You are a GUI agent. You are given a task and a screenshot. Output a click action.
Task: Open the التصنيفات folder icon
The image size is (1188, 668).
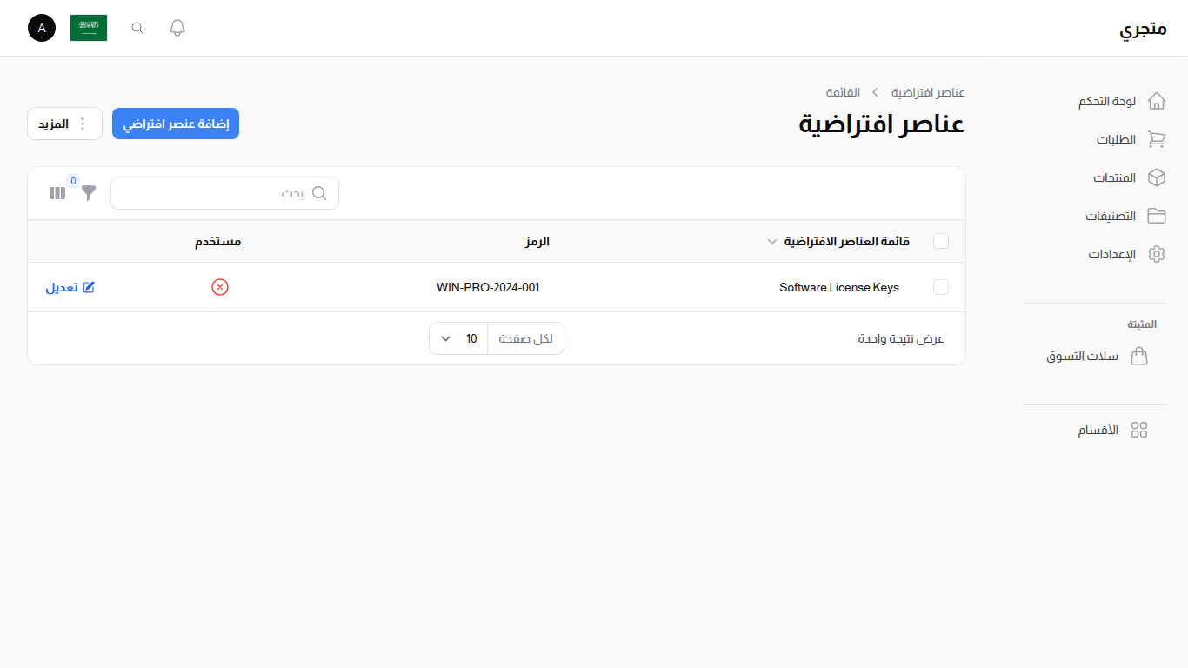[x=1157, y=216]
